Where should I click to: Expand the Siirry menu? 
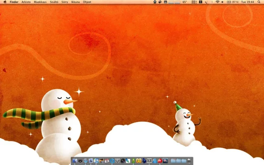[x=65, y=2]
